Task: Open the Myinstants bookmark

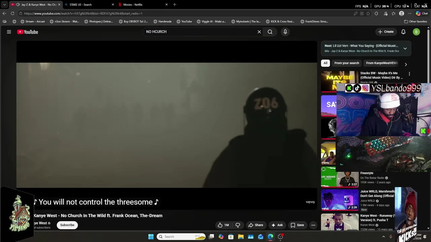Action: (246, 22)
